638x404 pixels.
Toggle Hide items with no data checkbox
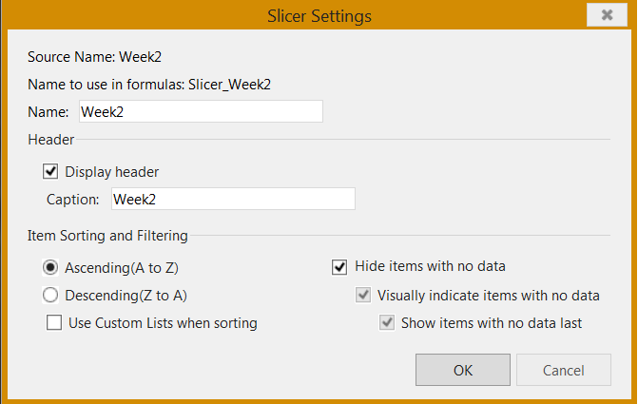tap(339, 267)
